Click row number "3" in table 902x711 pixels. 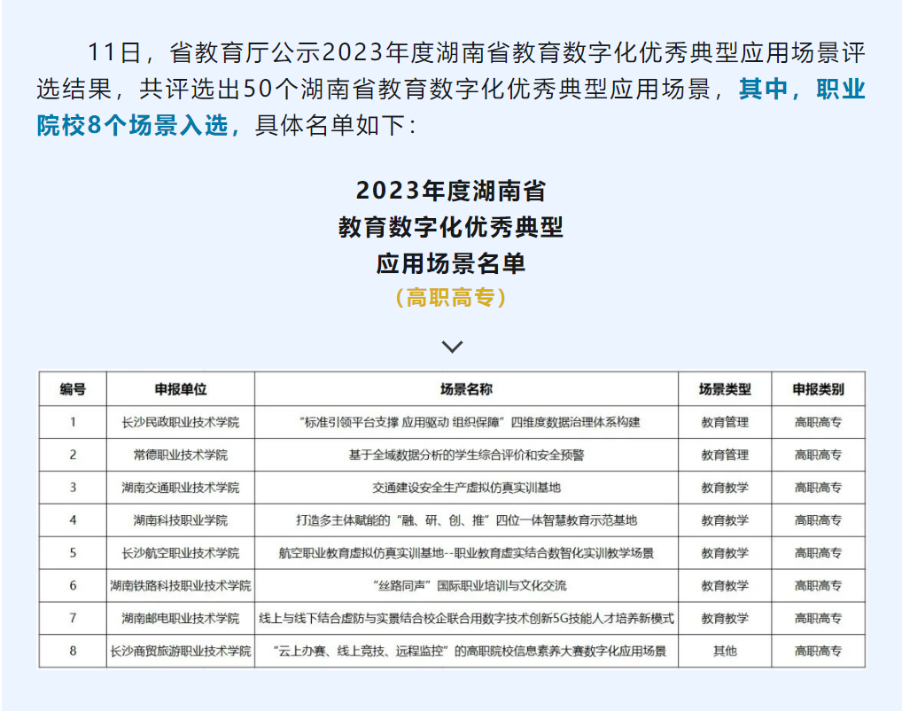point(73,488)
